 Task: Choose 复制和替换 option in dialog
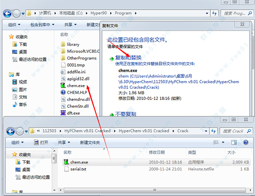point(128,57)
